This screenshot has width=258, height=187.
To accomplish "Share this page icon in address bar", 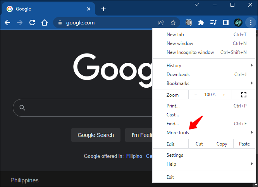I will coord(161,23).
